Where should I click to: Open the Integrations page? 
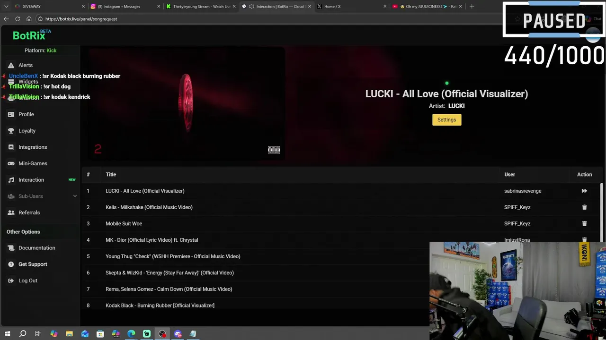click(x=33, y=147)
